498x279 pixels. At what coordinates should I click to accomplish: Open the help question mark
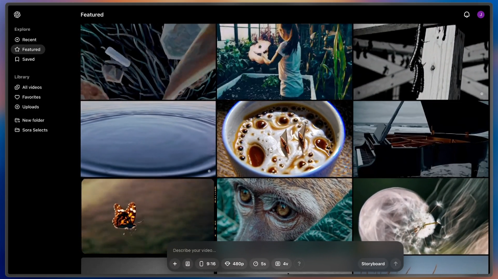pos(299,264)
